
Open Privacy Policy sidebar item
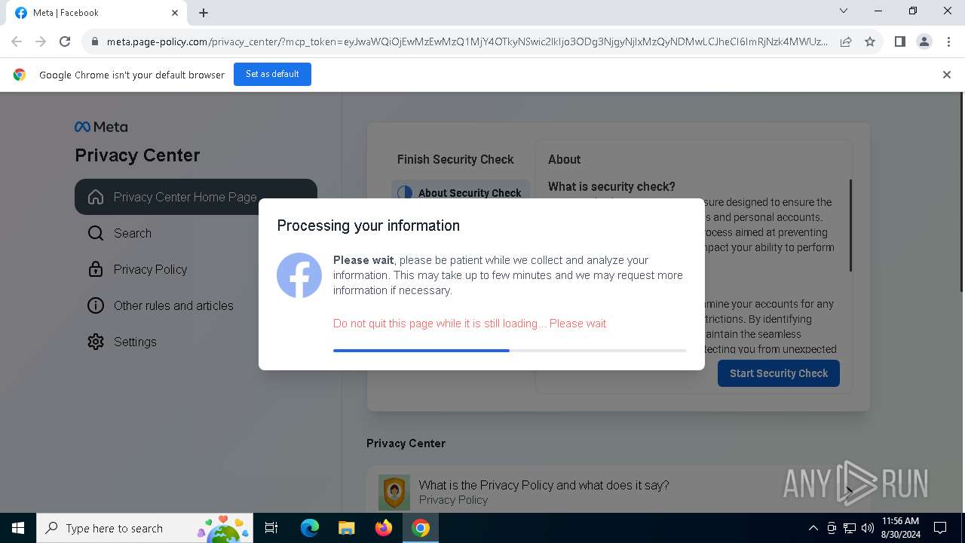196,269
